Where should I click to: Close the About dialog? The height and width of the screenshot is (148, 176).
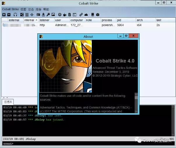point(133,36)
